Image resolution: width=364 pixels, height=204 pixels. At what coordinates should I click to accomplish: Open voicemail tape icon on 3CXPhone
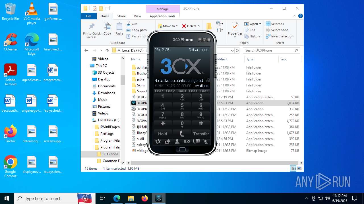[x=187, y=141]
